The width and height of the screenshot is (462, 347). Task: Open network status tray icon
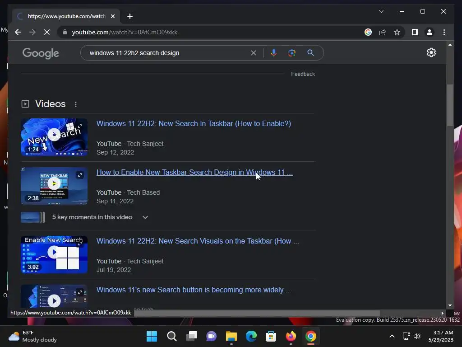click(x=407, y=336)
